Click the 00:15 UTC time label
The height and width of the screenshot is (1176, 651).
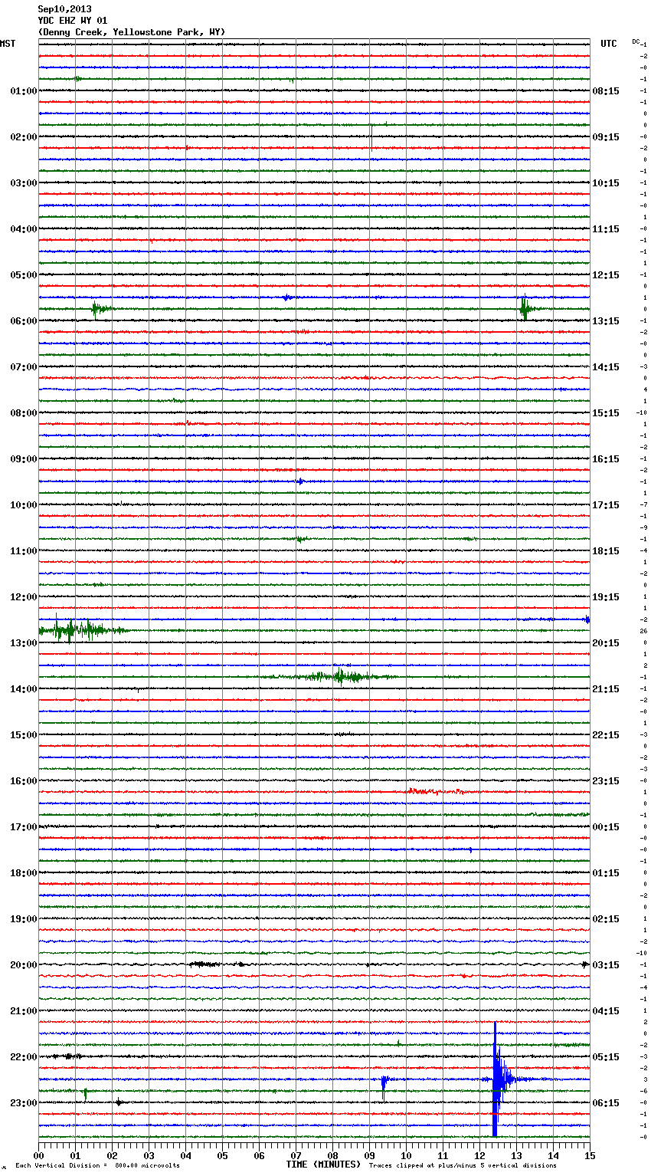tap(606, 827)
